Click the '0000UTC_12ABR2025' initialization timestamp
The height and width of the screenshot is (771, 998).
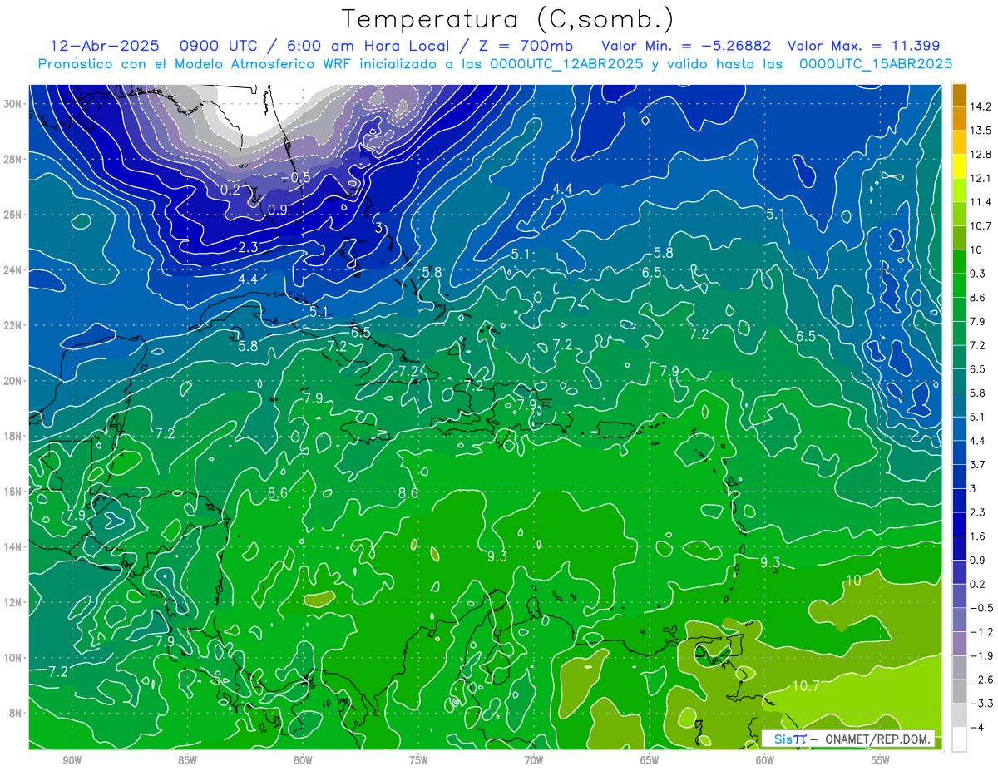tap(568, 64)
